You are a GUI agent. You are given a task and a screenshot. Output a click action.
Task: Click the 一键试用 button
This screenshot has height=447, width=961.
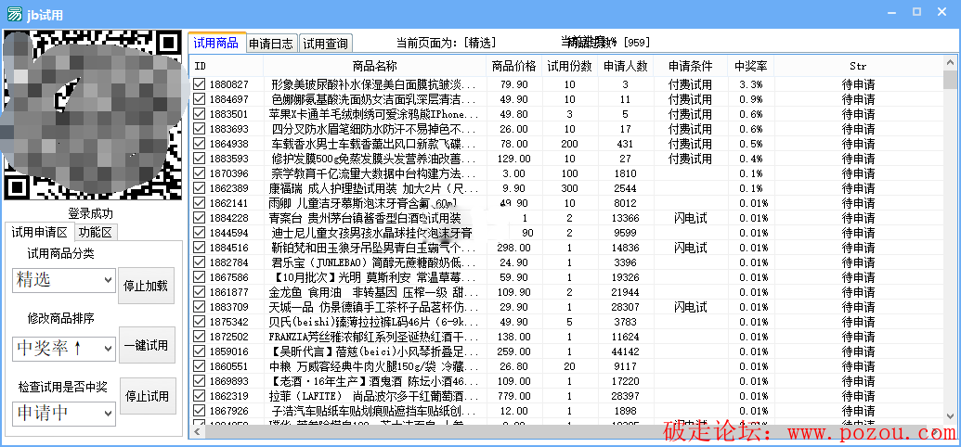146,345
